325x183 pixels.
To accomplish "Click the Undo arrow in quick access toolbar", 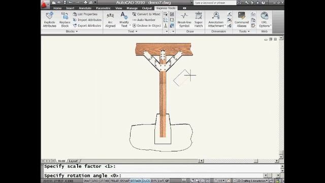I will [71, 3].
